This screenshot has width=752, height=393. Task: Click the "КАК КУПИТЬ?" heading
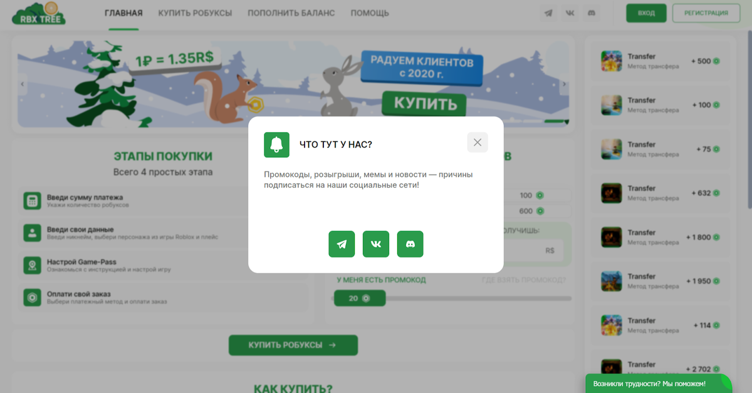tap(293, 388)
